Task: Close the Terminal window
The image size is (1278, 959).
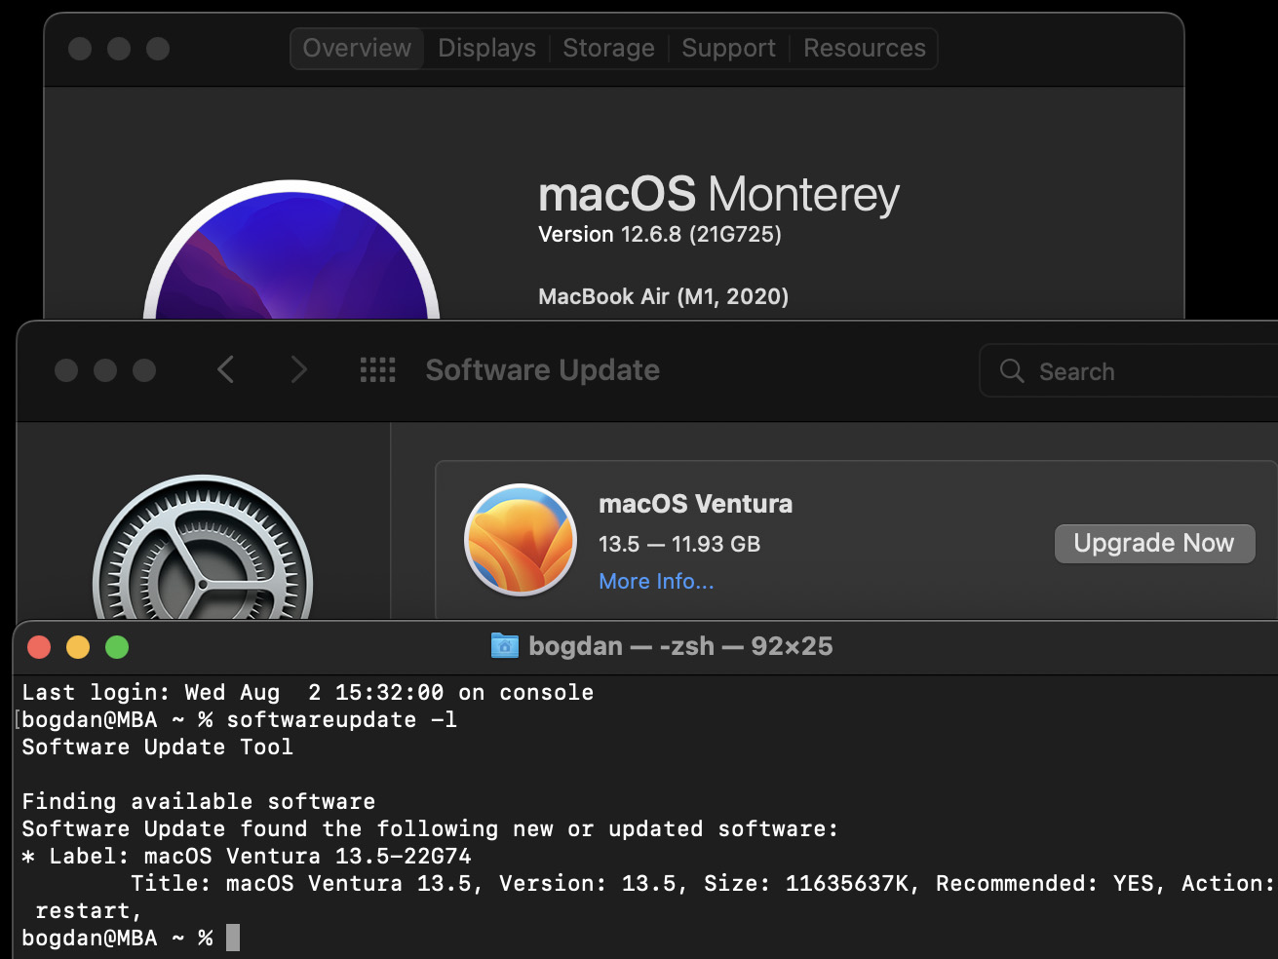Action: click(39, 647)
